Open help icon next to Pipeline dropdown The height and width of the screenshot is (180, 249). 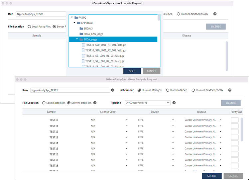174,103
